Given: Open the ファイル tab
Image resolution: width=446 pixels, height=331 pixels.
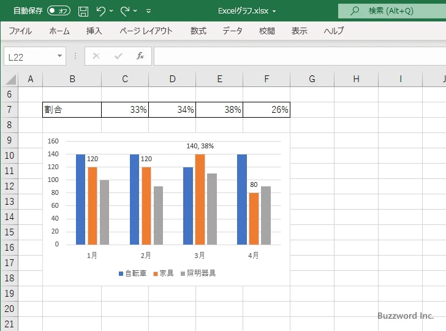Looking at the screenshot, I should pyautogui.click(x=20, y=31).
